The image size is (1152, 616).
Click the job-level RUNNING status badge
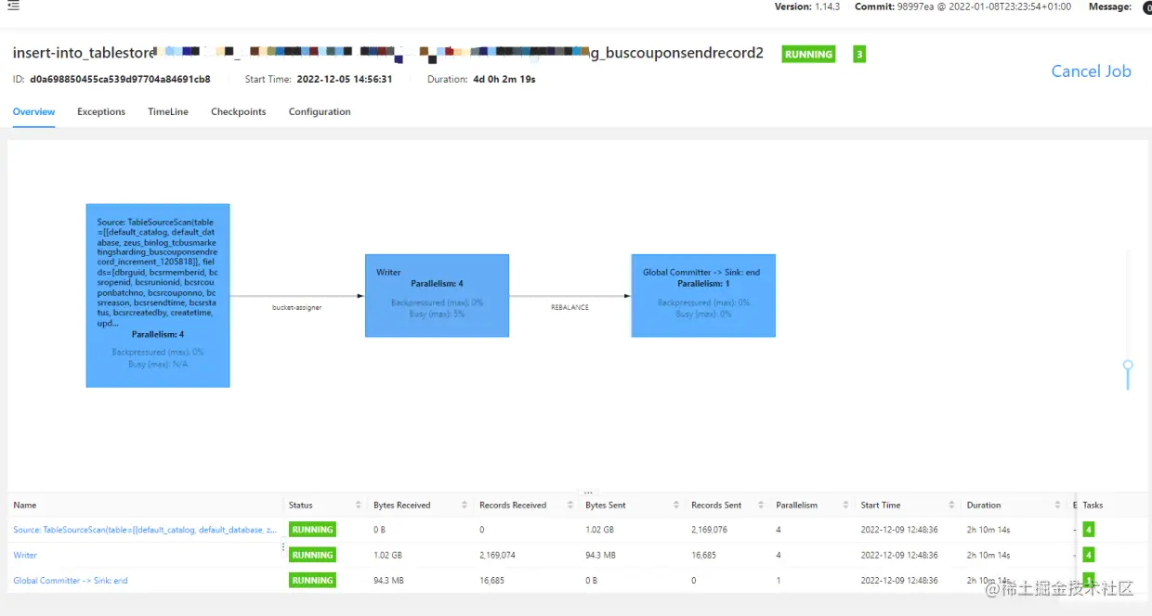tap(808, 54)
